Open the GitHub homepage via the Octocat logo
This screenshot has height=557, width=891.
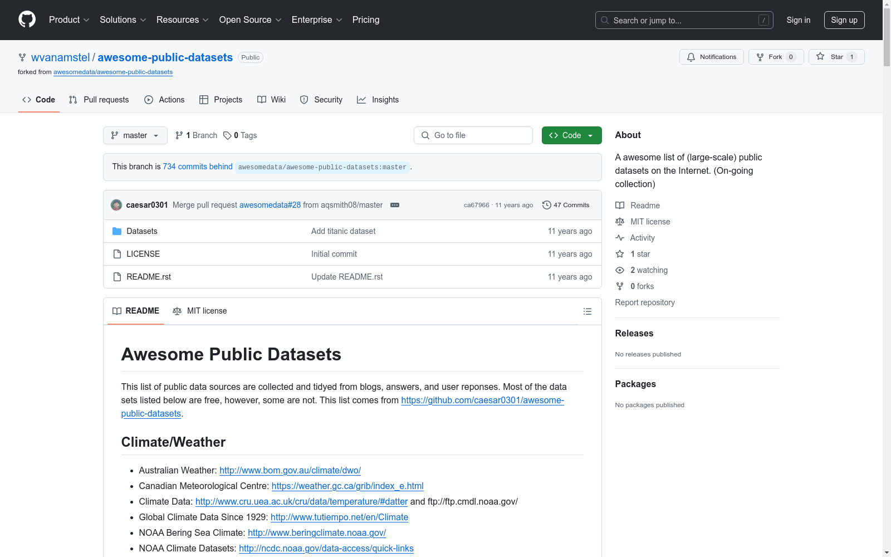(27, 19)
